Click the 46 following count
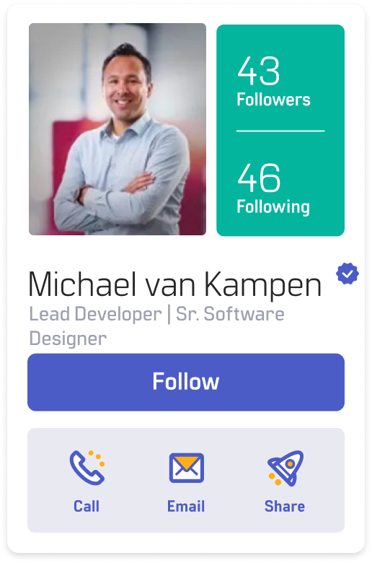Image resolution: width=372 pixels, height=563 pixels. pyautogui.click(x=259, y=178)
